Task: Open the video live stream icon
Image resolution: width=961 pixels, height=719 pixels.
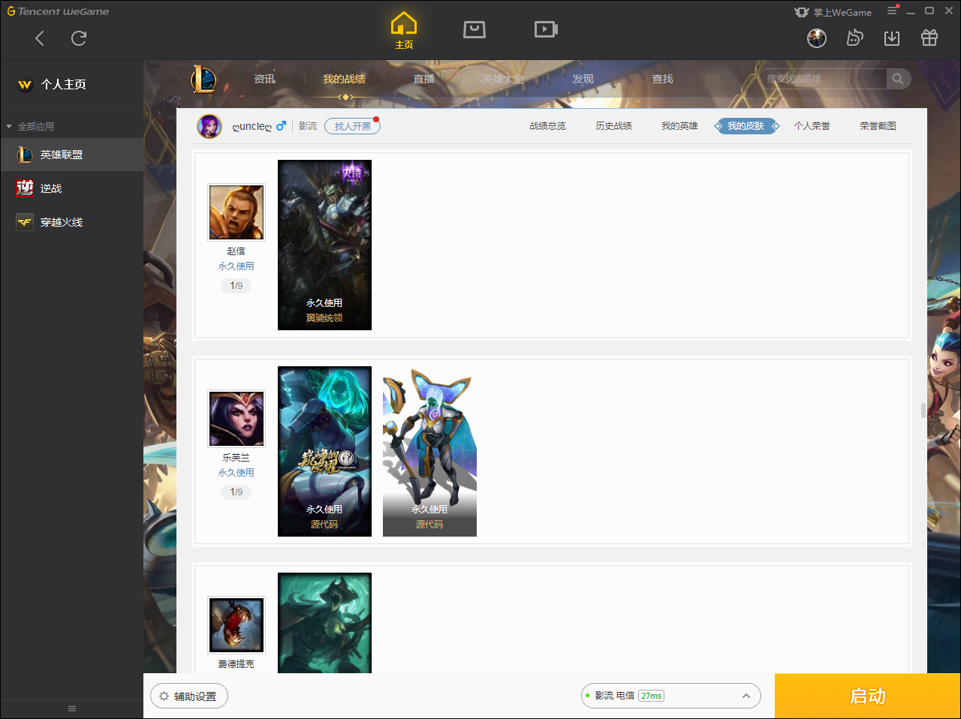Action: (x=546, y=29)
